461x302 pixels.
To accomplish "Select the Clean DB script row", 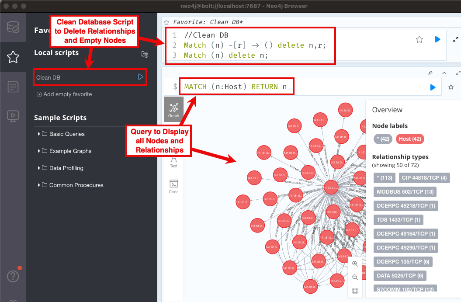I will (90, 77).
